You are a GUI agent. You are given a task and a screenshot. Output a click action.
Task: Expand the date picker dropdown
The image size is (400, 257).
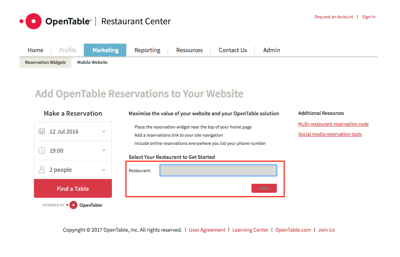(104, 131)
